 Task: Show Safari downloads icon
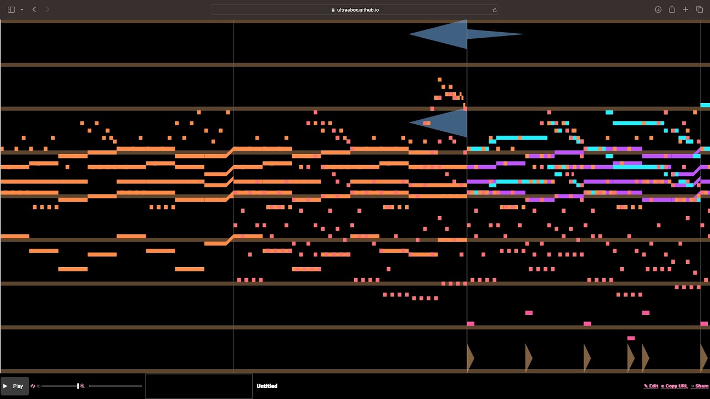[x=658, y=9]
